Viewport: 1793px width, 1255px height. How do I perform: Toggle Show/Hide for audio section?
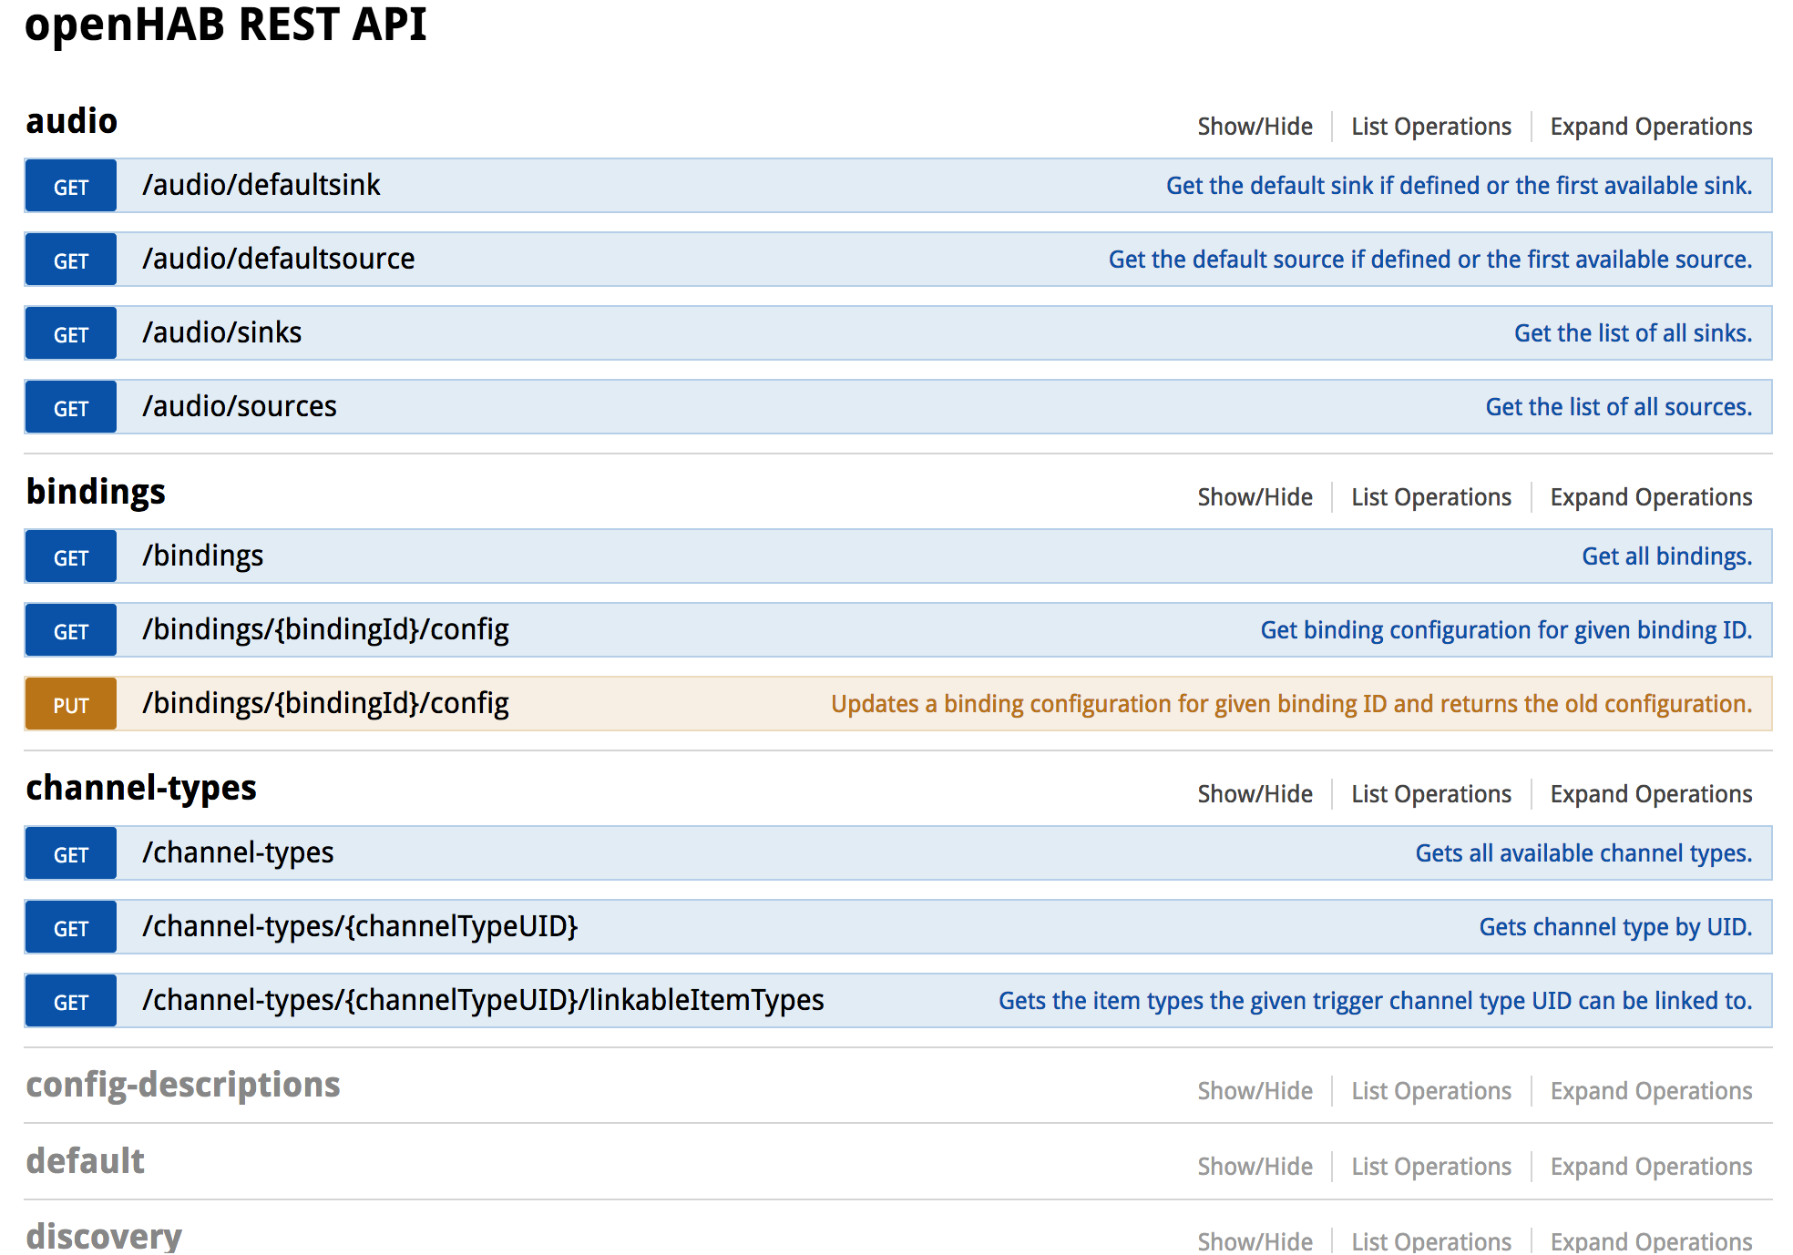click(1255, 127)
